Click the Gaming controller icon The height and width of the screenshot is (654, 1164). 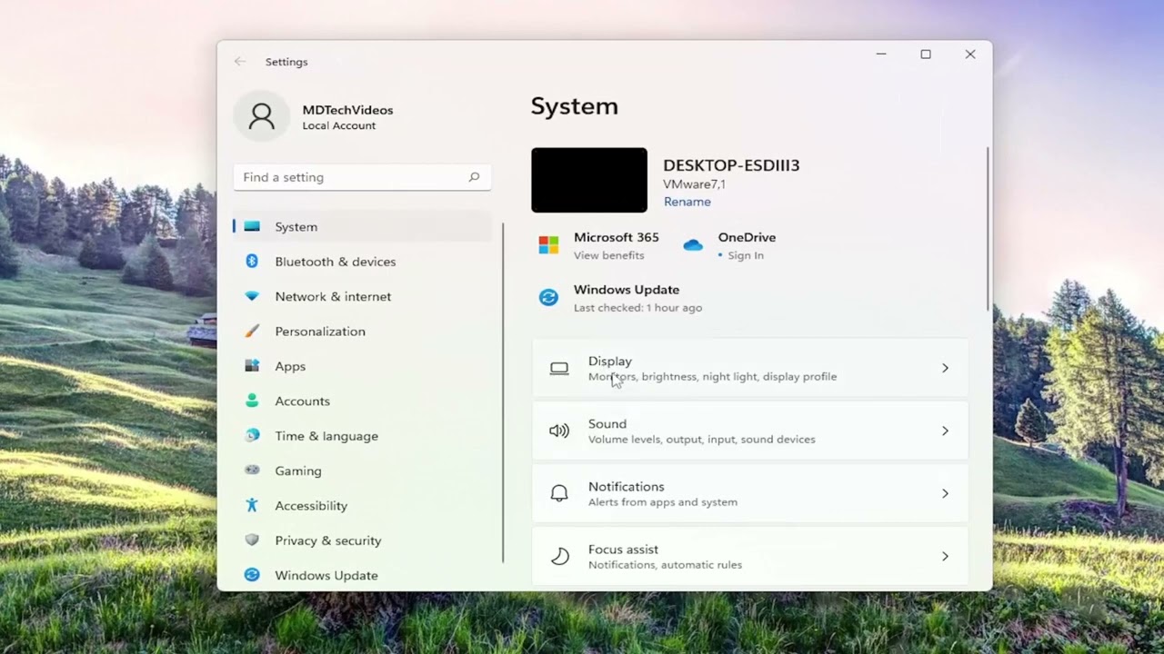[x=252, y=471]
